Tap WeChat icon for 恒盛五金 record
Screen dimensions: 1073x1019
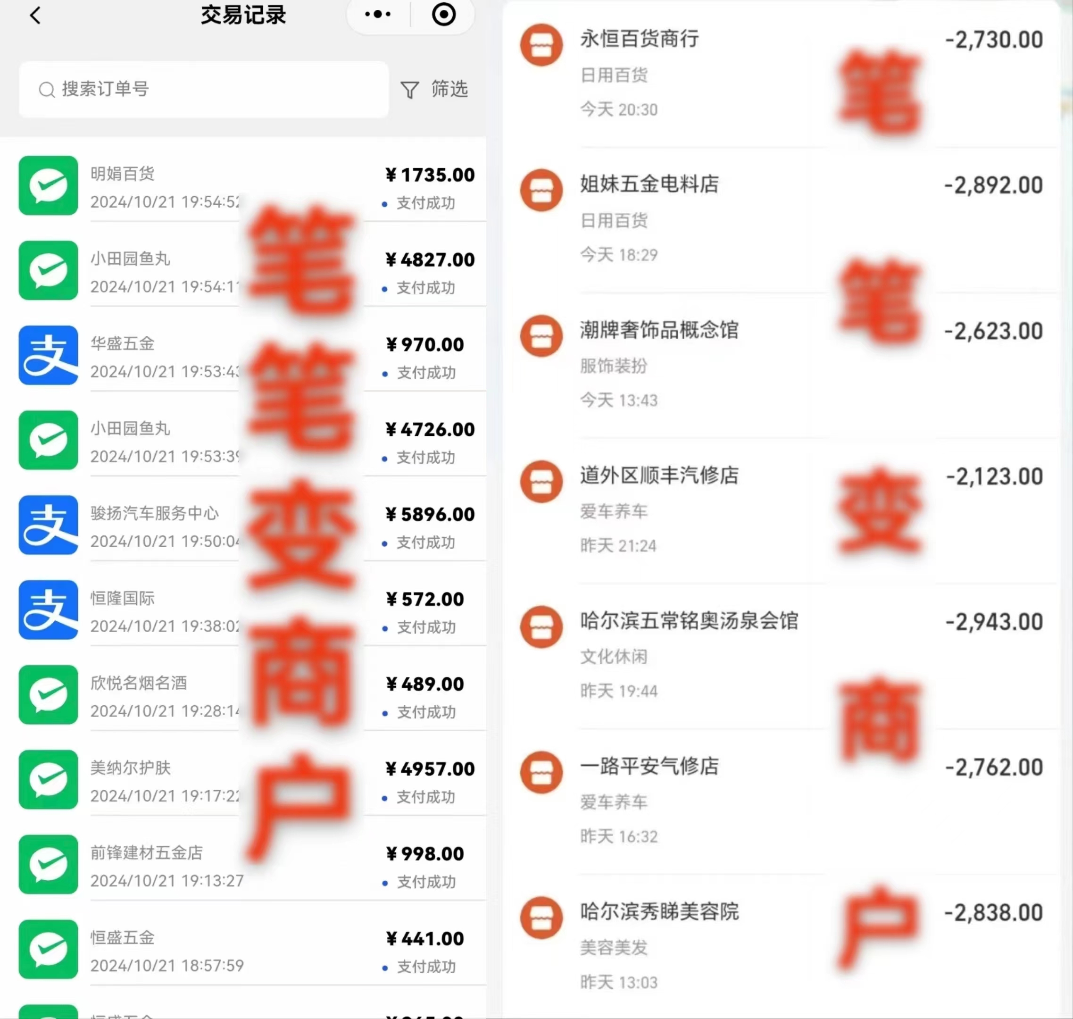pyautogui.click(x=48, y=949)
